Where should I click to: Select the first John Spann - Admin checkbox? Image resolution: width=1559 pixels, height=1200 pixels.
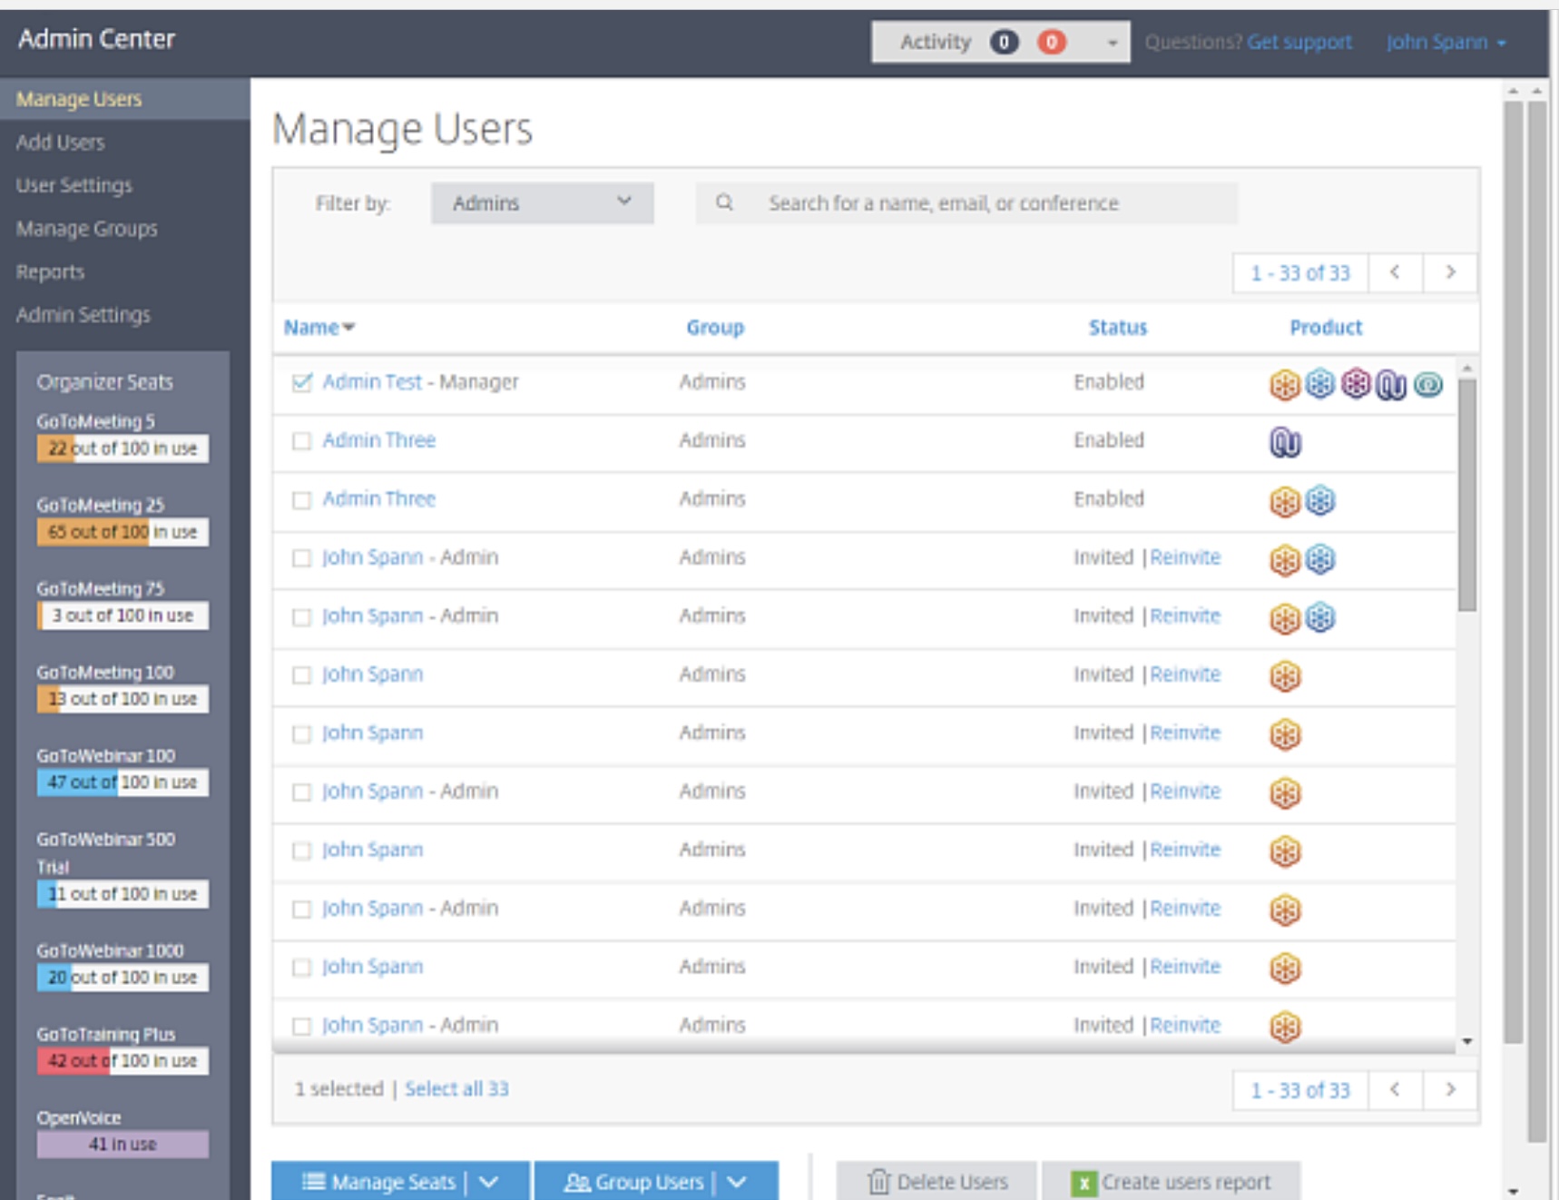[302, 558]
